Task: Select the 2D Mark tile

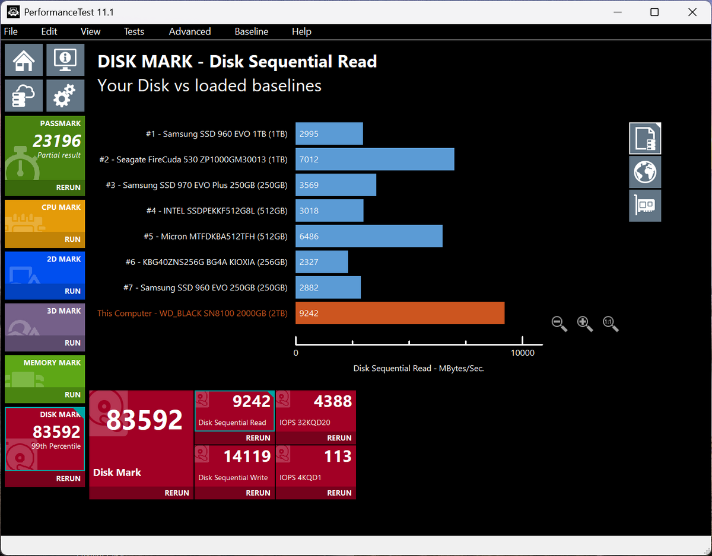Action: [44, 267]
